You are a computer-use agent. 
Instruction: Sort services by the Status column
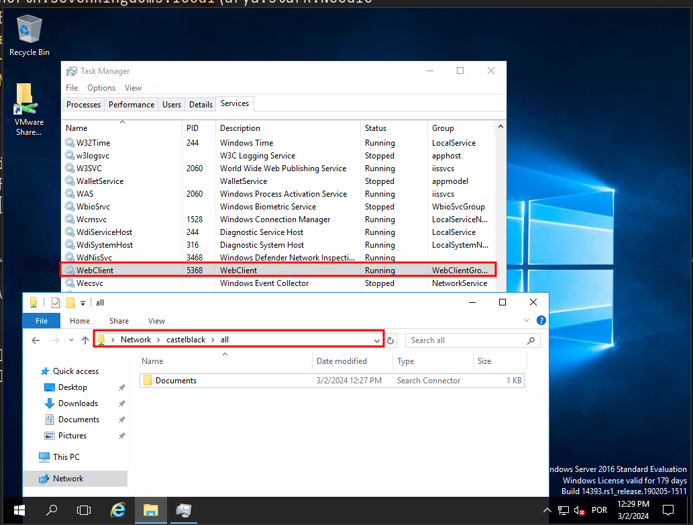376,128
